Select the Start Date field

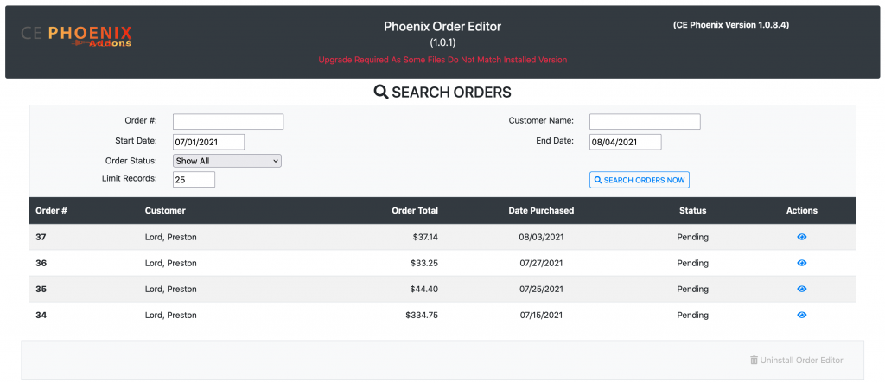[x=209, y=142]
